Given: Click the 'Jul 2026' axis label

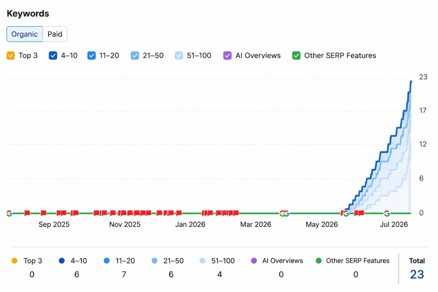Looking at the screenshot, I should point(394,225).
